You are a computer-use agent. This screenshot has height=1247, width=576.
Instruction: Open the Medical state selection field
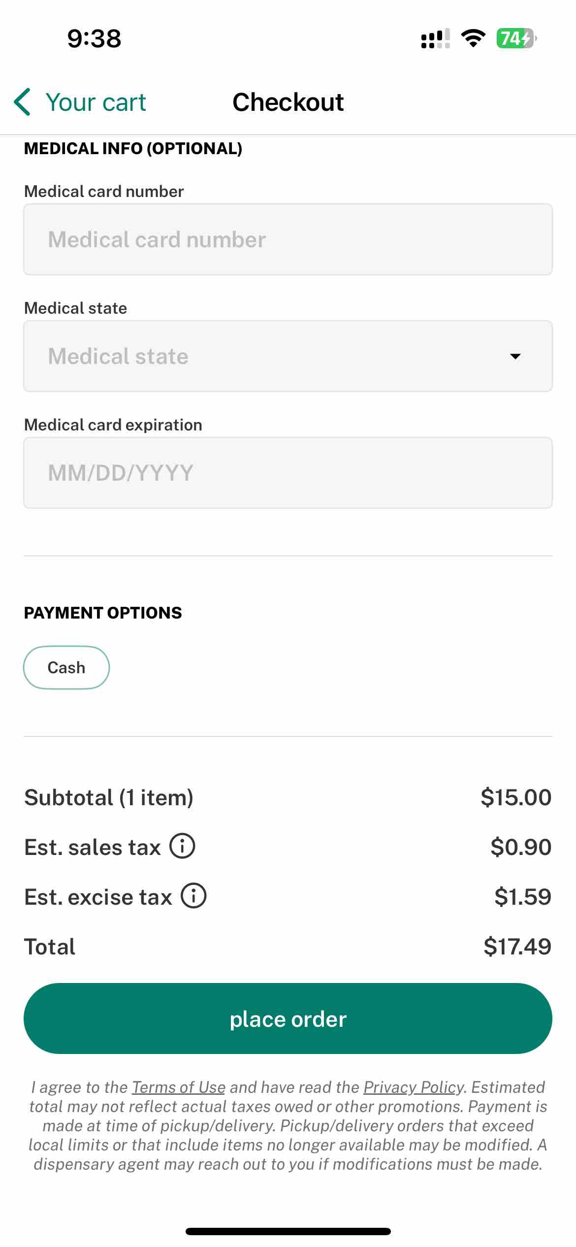[x=288, y=356]
